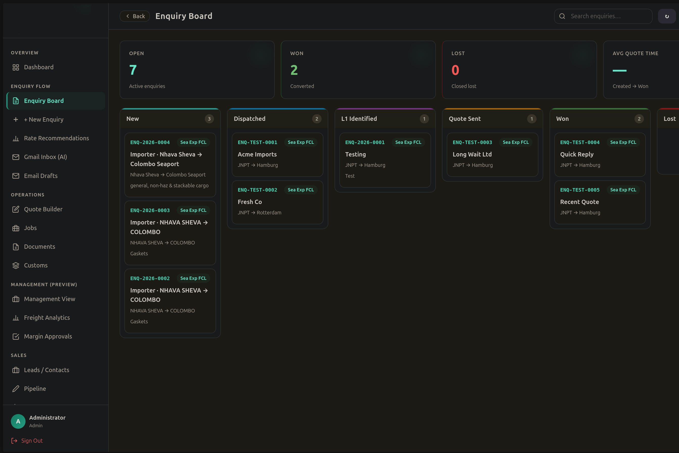
Task: Open enquiry card ENQ-2026-0002
Action: click(x=170, y=301)
